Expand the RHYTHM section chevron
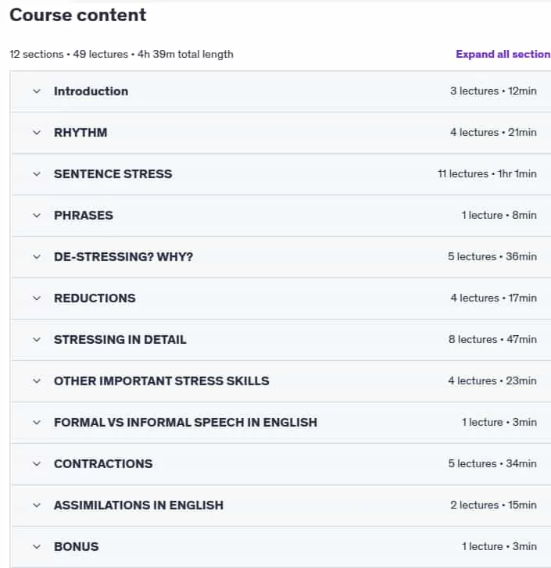This screenshot has height=568, width=551. (x=37, y=133)
